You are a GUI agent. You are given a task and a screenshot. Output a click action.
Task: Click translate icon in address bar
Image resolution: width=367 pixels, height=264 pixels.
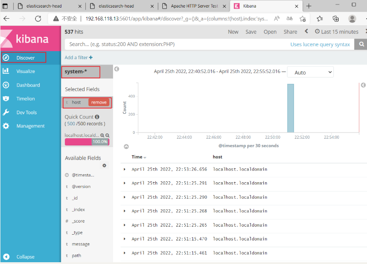coord(290,19)
